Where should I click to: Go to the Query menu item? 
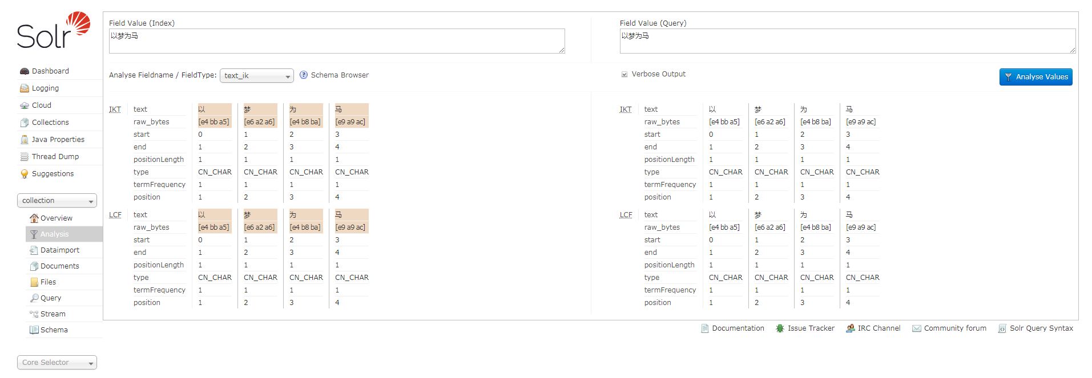pyautogui.click(x=50, y=298)
